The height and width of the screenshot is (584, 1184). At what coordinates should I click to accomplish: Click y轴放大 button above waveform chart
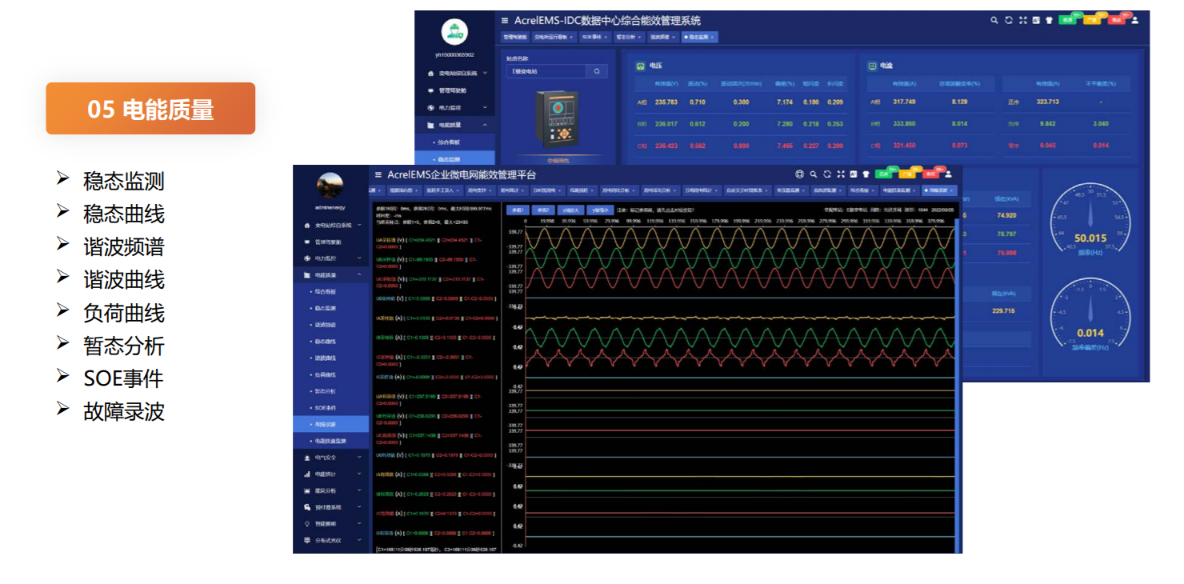(570, 210)
